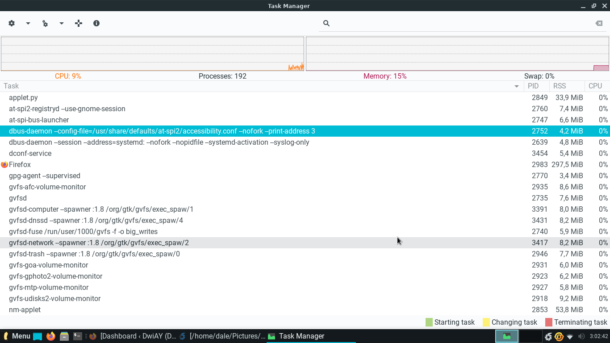Switch to the Dashboard DwiAY Firefox window
This screenshot has height=343, width=610.
pyautogui.click(x=133, y=336)
